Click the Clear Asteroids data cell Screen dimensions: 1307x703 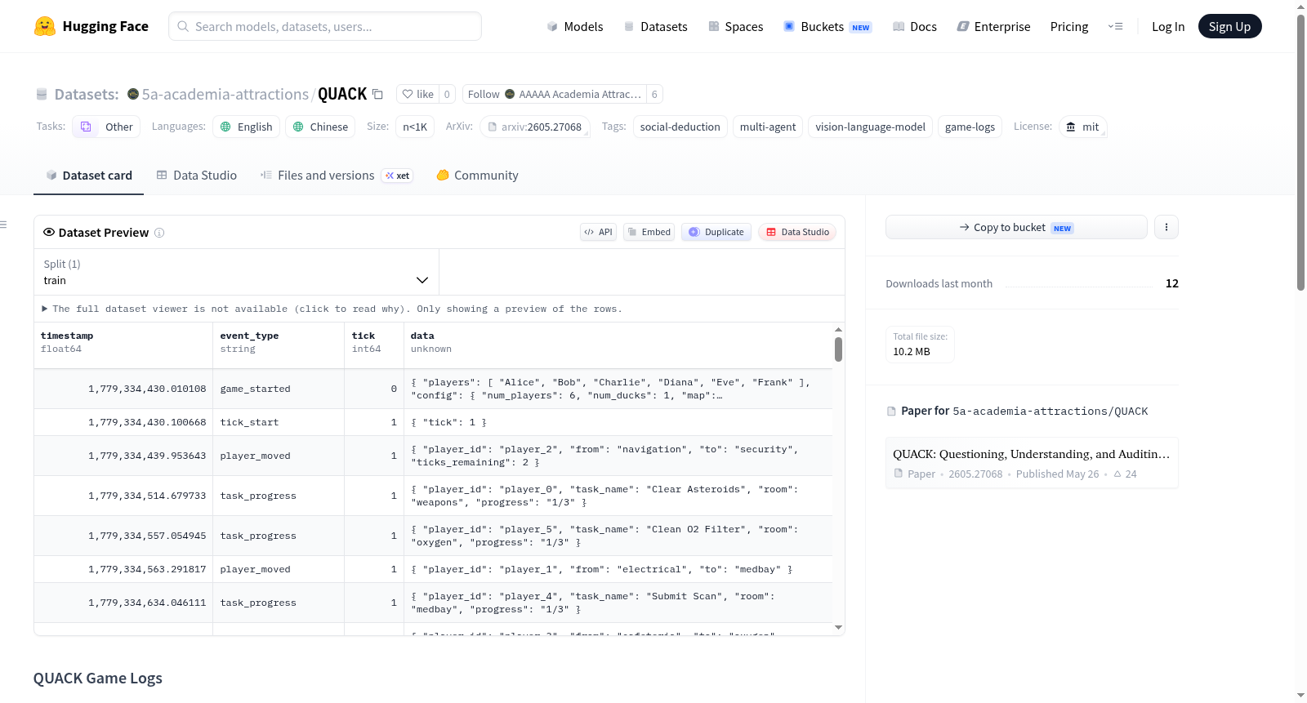coord(618,496)
